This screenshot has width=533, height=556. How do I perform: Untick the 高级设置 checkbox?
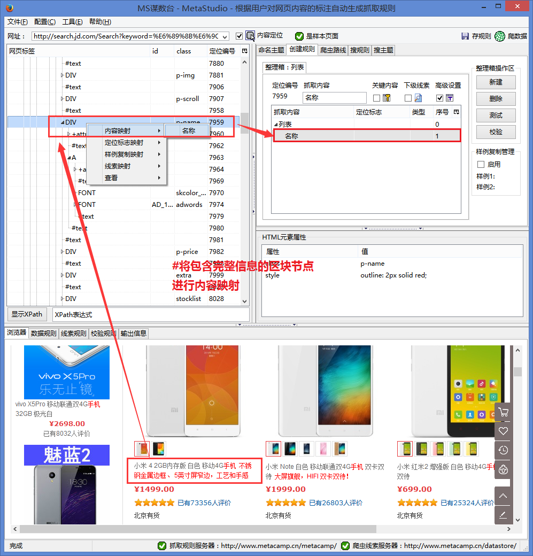440,98
